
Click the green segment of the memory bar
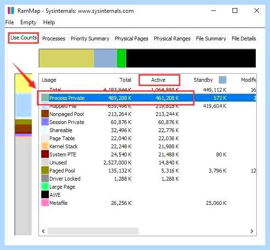(x=121, y=58)
